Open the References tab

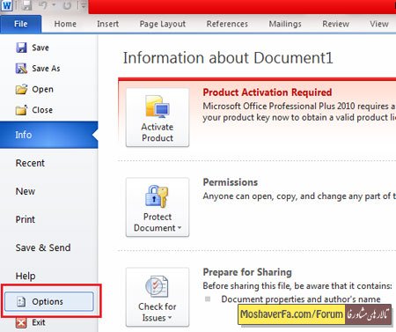[227, 24]
